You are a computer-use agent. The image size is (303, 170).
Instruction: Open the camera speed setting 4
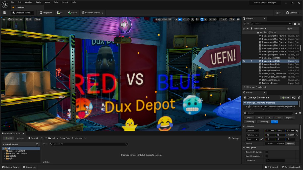[232, 19]
